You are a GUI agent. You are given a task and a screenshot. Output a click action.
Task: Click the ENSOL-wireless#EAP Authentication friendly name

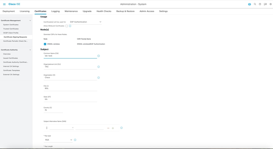[91, 44]
